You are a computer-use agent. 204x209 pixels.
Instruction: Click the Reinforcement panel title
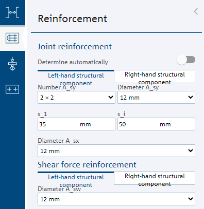72,18
